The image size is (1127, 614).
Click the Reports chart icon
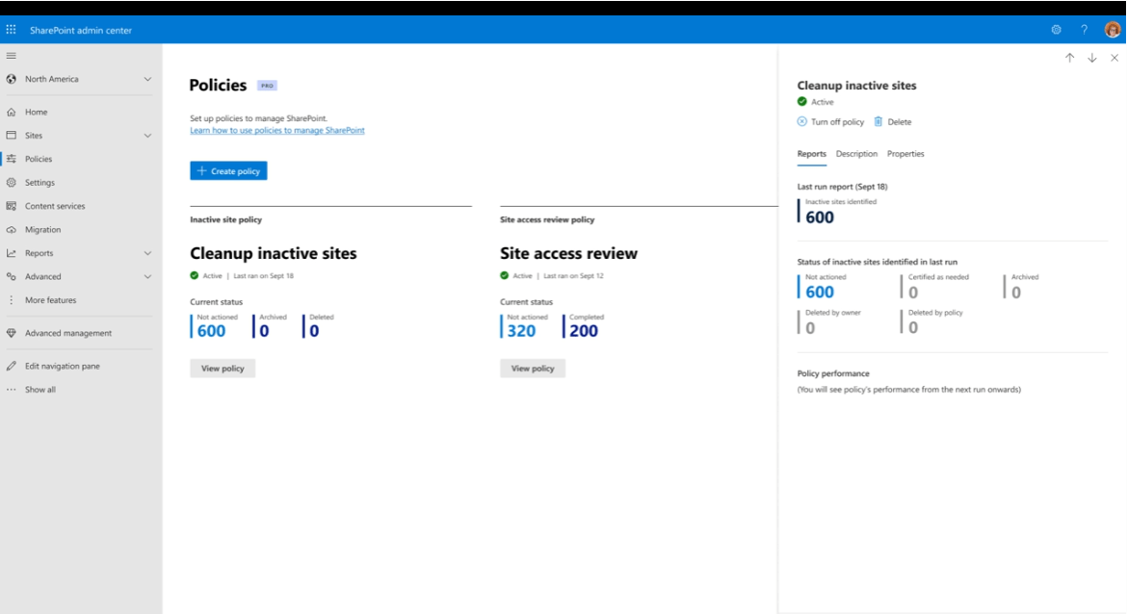click(11, 253)
